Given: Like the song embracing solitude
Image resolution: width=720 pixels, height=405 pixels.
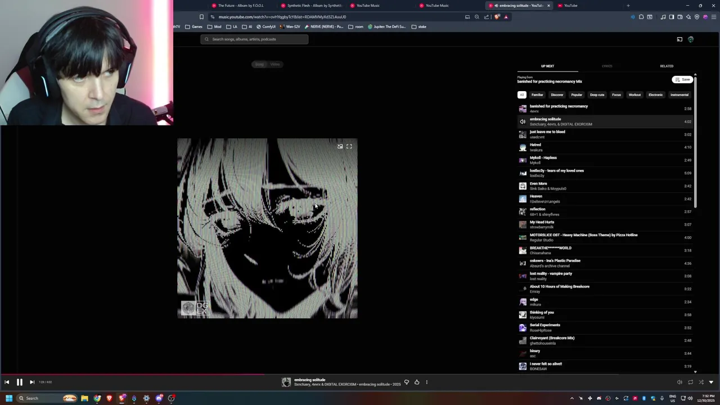Looking at the screenshot, I should click(x=417, y=382).
